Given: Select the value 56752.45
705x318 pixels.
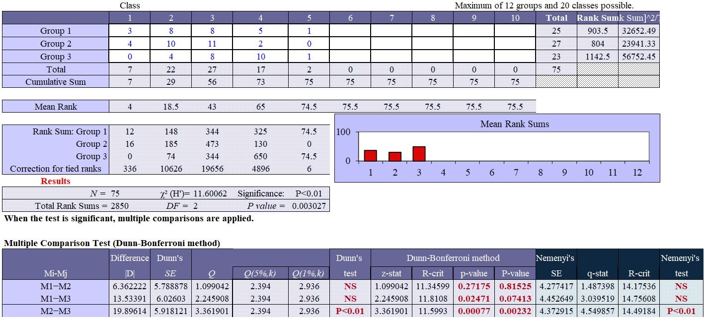Looking at the screenshot, I should click(x=639, y=57).
